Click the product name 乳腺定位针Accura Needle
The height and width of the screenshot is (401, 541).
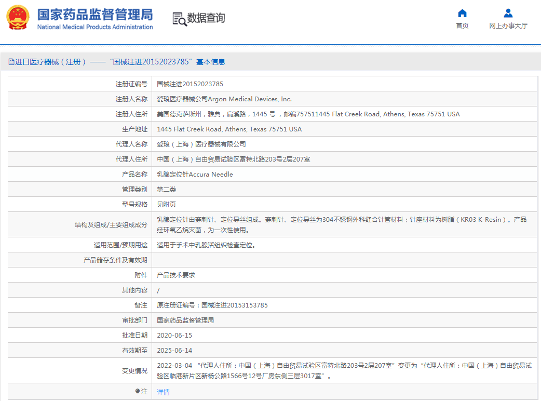(x=195, y=175)
